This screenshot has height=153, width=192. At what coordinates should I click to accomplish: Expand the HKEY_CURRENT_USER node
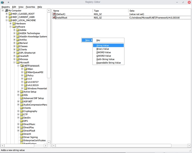[7, 17]
